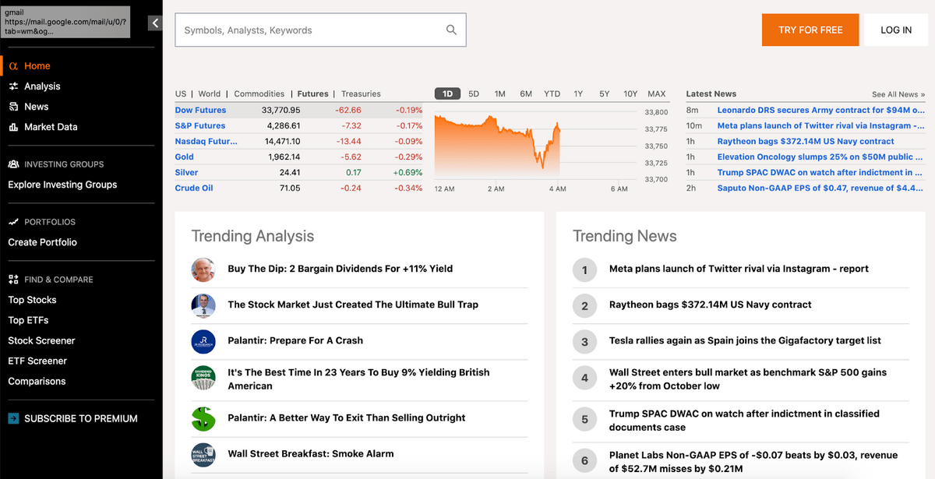
Task: Click the Subscribe to Premium arrow icon
Action: coord(13,418)
